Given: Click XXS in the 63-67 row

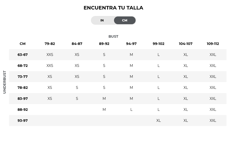Looking at the screenshot, I should (50, 55).
